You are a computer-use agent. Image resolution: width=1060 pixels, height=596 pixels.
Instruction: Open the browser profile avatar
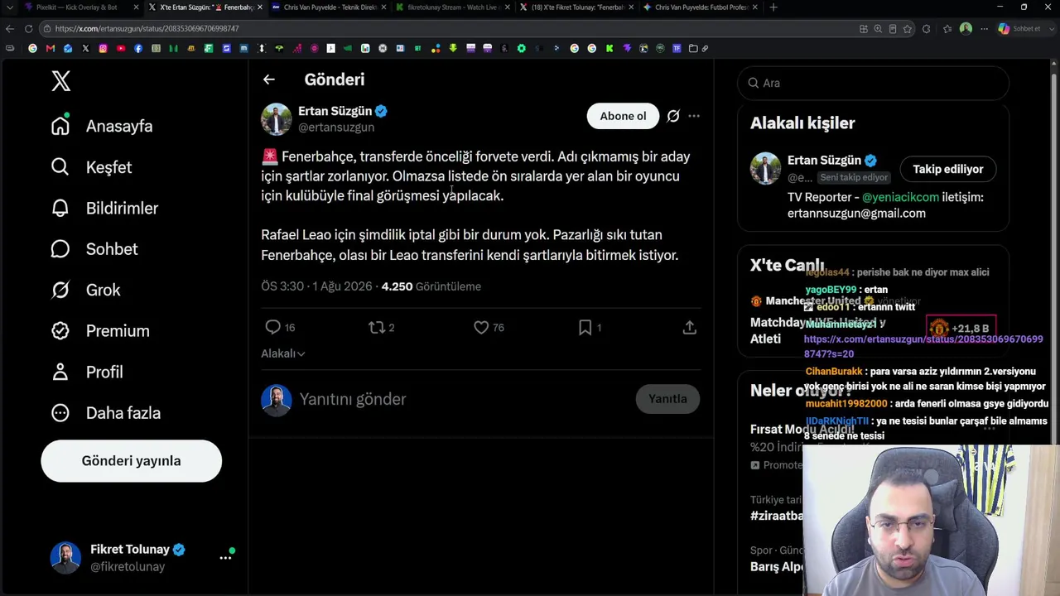(x=966, y=29)
